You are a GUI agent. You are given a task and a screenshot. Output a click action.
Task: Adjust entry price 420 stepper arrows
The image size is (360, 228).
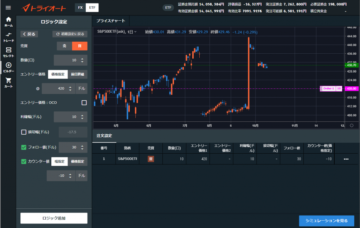70,88
